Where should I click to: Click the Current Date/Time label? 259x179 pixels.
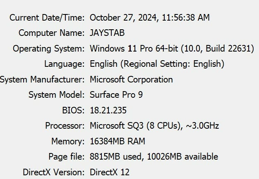click(47, 18)
